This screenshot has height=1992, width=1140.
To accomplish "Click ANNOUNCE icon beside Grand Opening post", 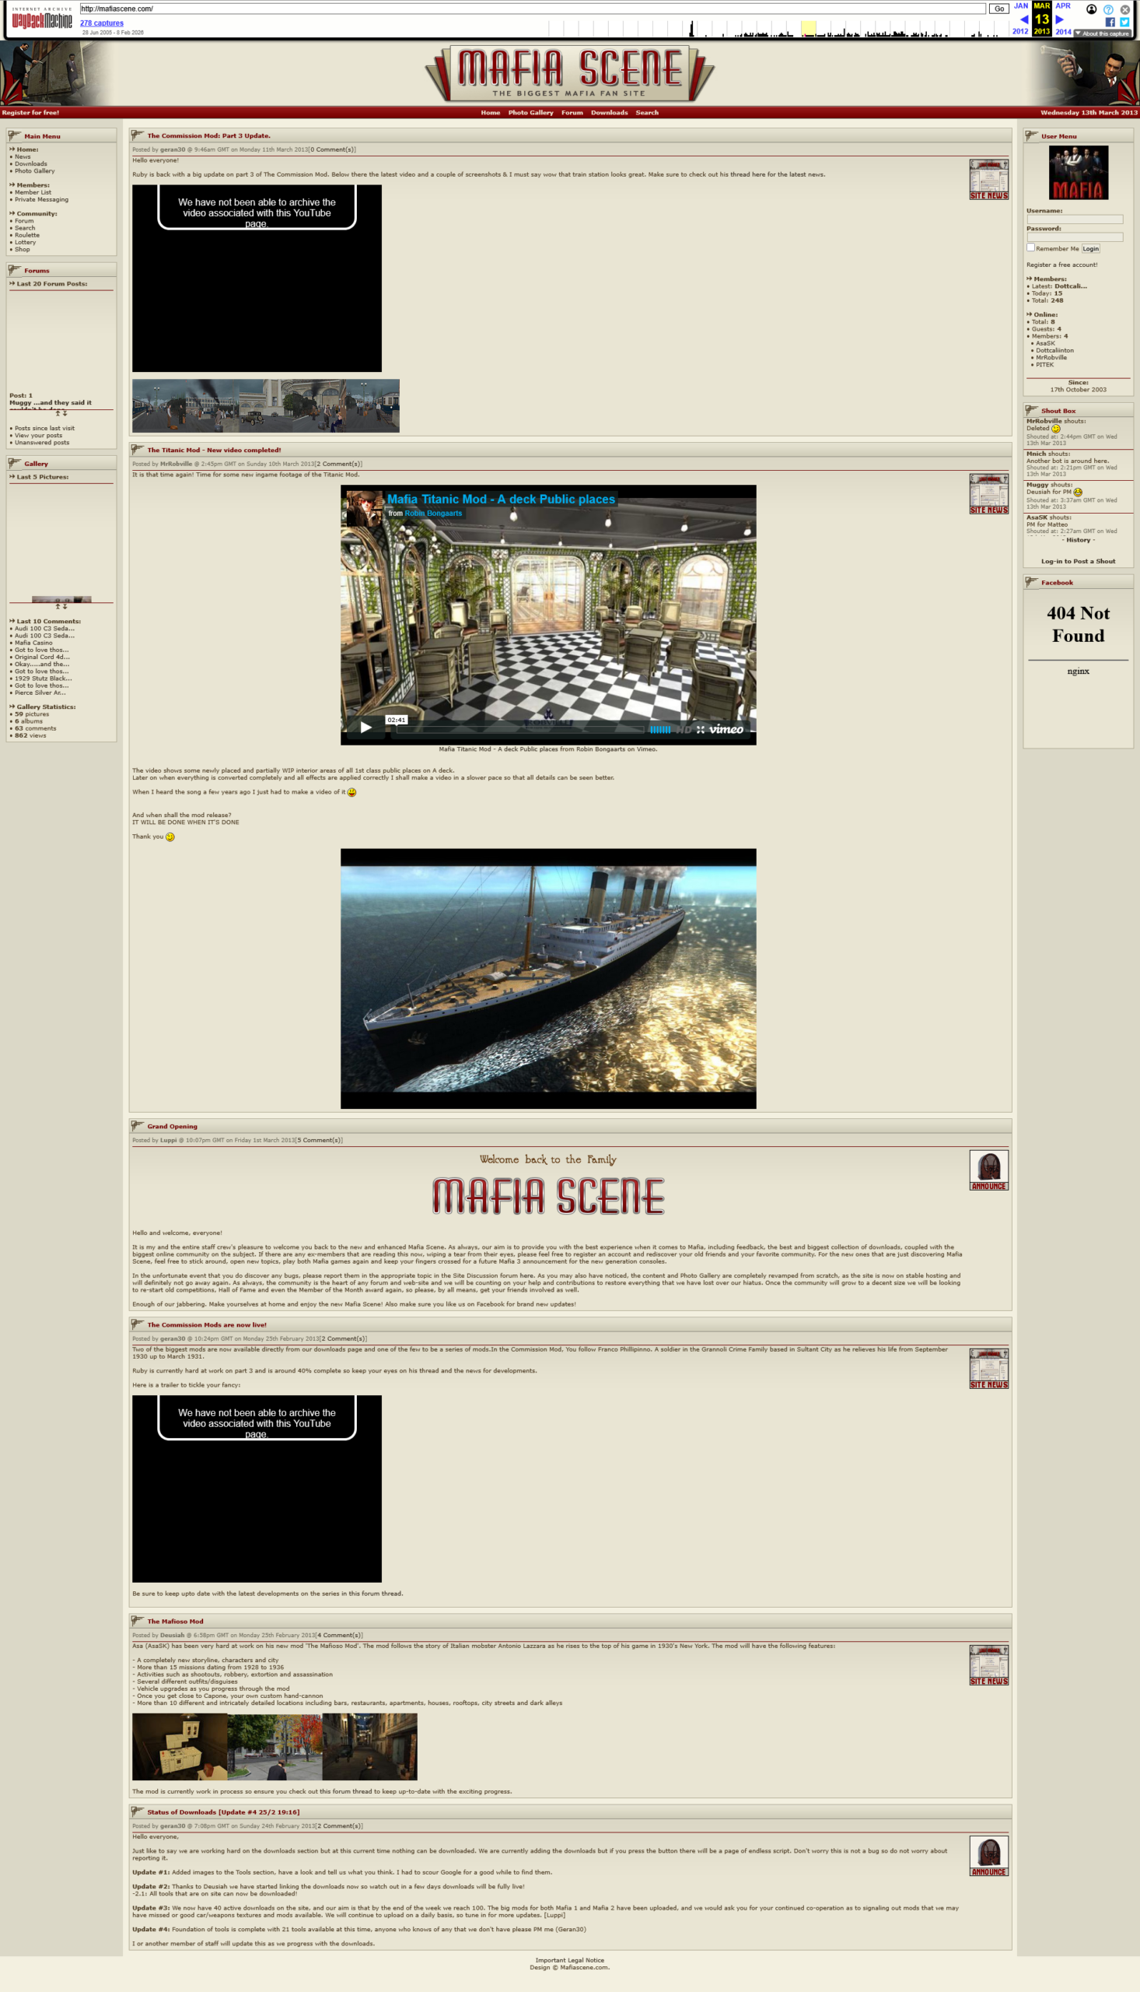I will 989,1170.
